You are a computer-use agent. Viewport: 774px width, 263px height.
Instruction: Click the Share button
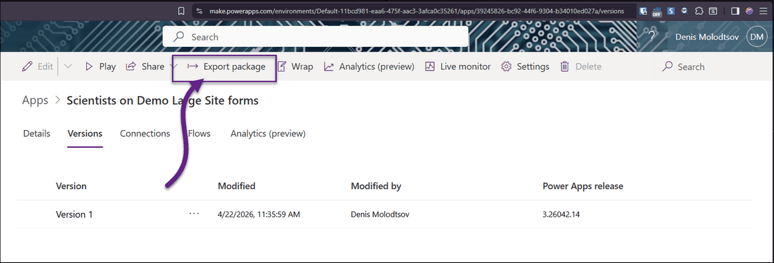(x=145, y=66)
